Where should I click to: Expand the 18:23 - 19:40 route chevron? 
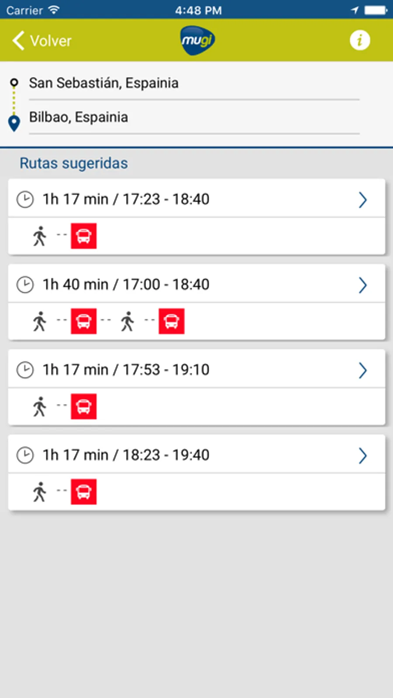click(x=362, y=455)
